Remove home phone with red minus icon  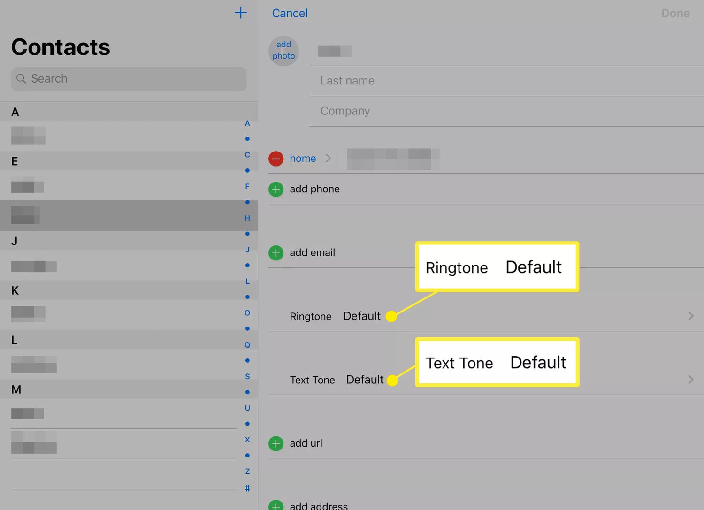[x=276, y=159]
